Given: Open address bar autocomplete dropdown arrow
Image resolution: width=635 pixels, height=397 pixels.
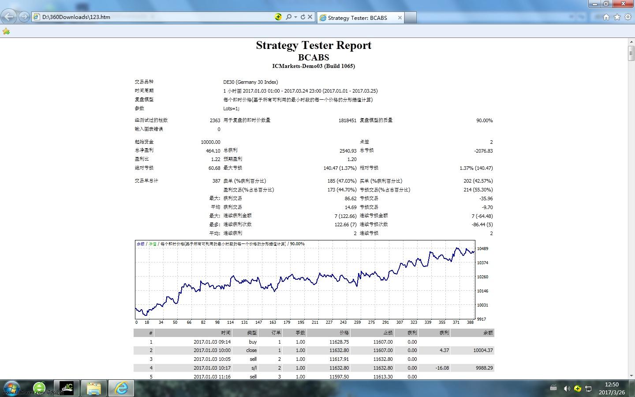Looking at the screenshot, I should point(295,17).
